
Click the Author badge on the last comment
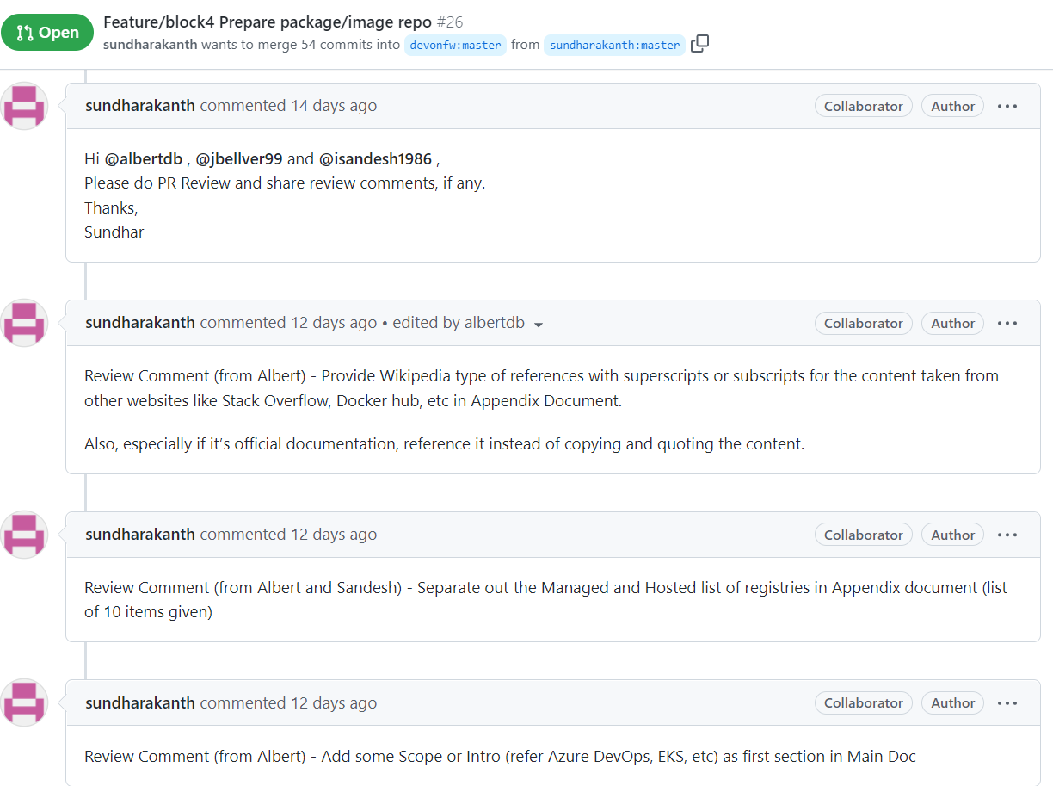(952, 702)
